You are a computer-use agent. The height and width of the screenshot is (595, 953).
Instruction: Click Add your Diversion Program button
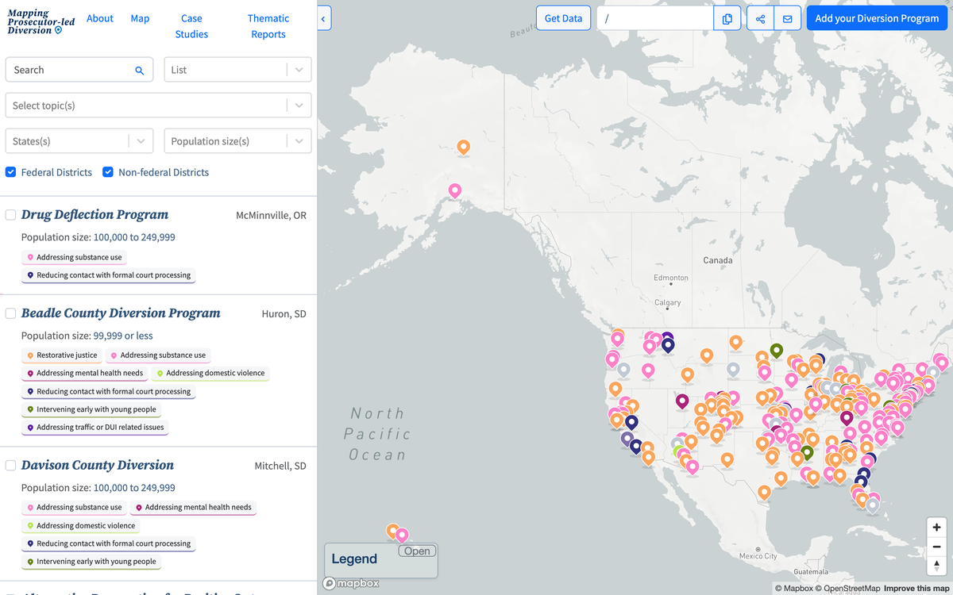[x=877, y=18]
